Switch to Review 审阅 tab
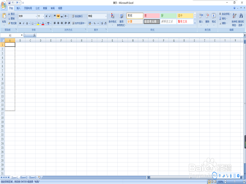The image size is (246, 184). click(53, 8)
